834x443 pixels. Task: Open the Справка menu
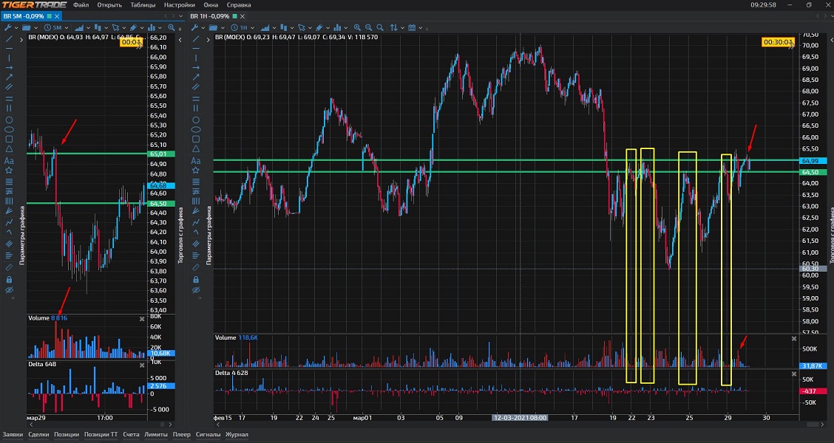click(239, 4)
